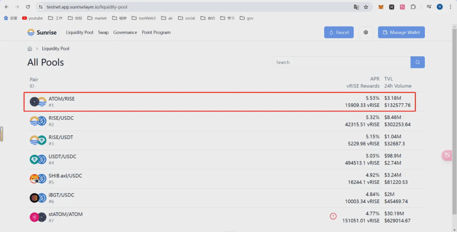Open the media control icon
Viewport: 457px width, 232px height.
coord(429,7)
